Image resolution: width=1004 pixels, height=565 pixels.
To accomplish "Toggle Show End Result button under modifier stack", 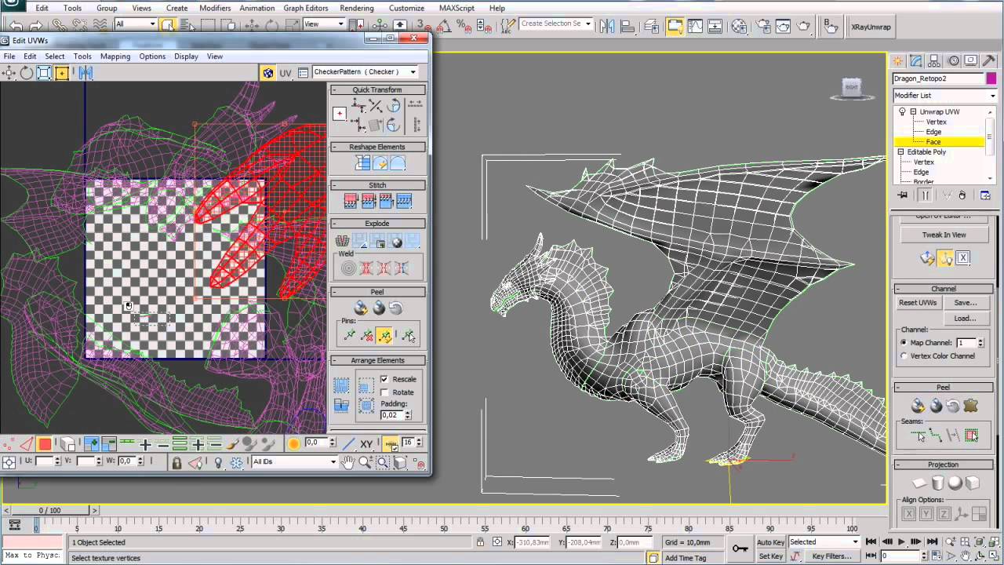I will click(x=925, y=195).
